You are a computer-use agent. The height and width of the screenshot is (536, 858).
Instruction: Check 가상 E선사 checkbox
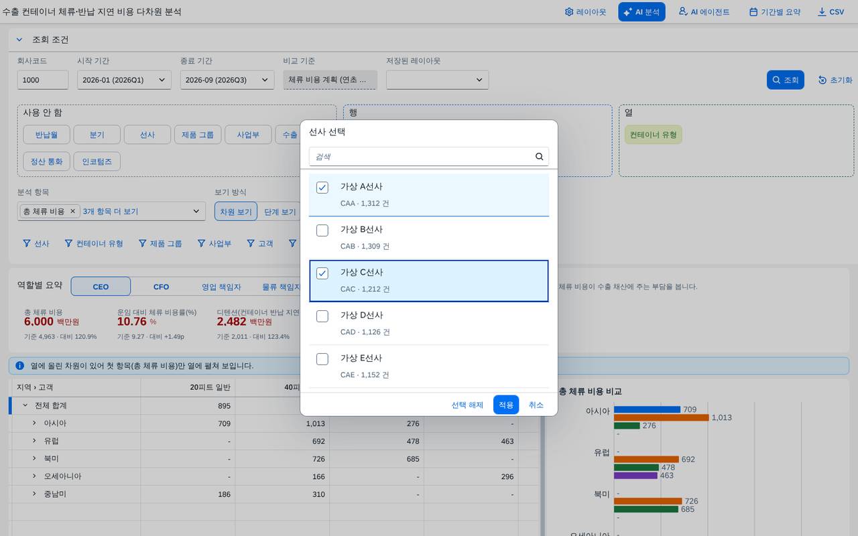coord(322,359)
